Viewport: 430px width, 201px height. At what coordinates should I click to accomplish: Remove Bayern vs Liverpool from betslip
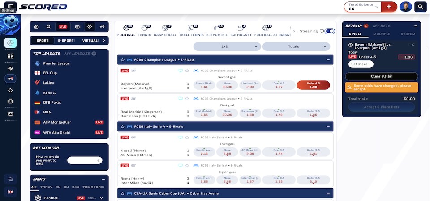413,44
